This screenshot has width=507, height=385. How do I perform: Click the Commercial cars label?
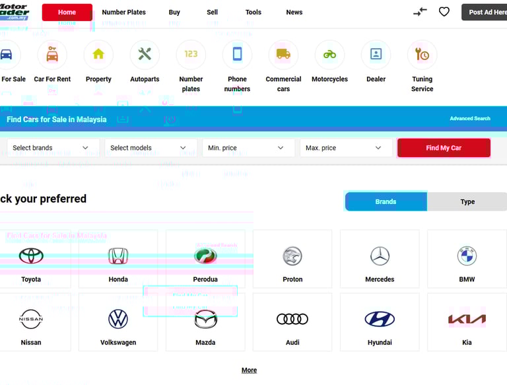[283, 84]
